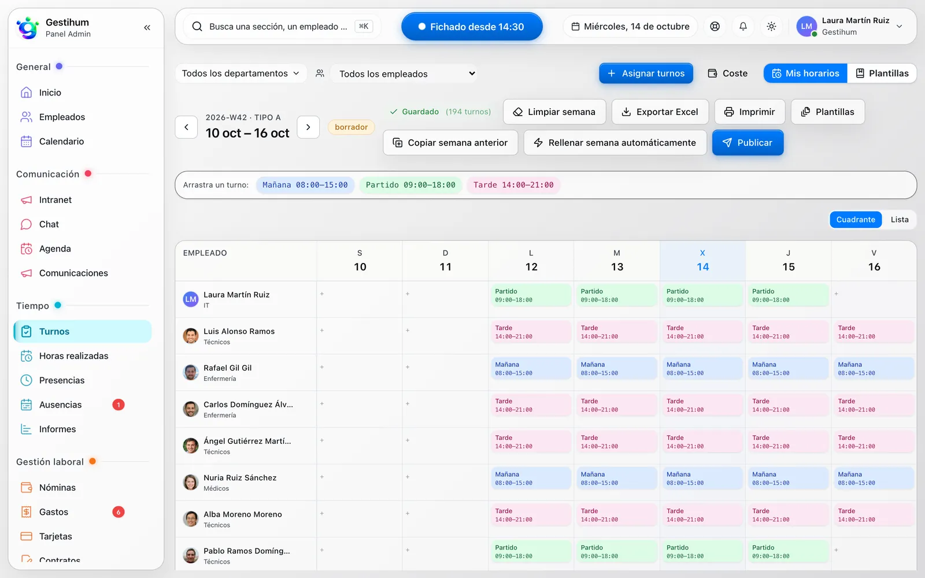Click the Imprimir button
This screenshot has height=578, width=925.
click(750, 112)
